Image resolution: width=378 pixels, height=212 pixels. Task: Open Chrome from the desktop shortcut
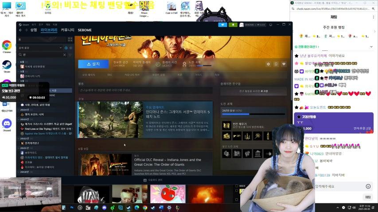[x=7, y=47]
